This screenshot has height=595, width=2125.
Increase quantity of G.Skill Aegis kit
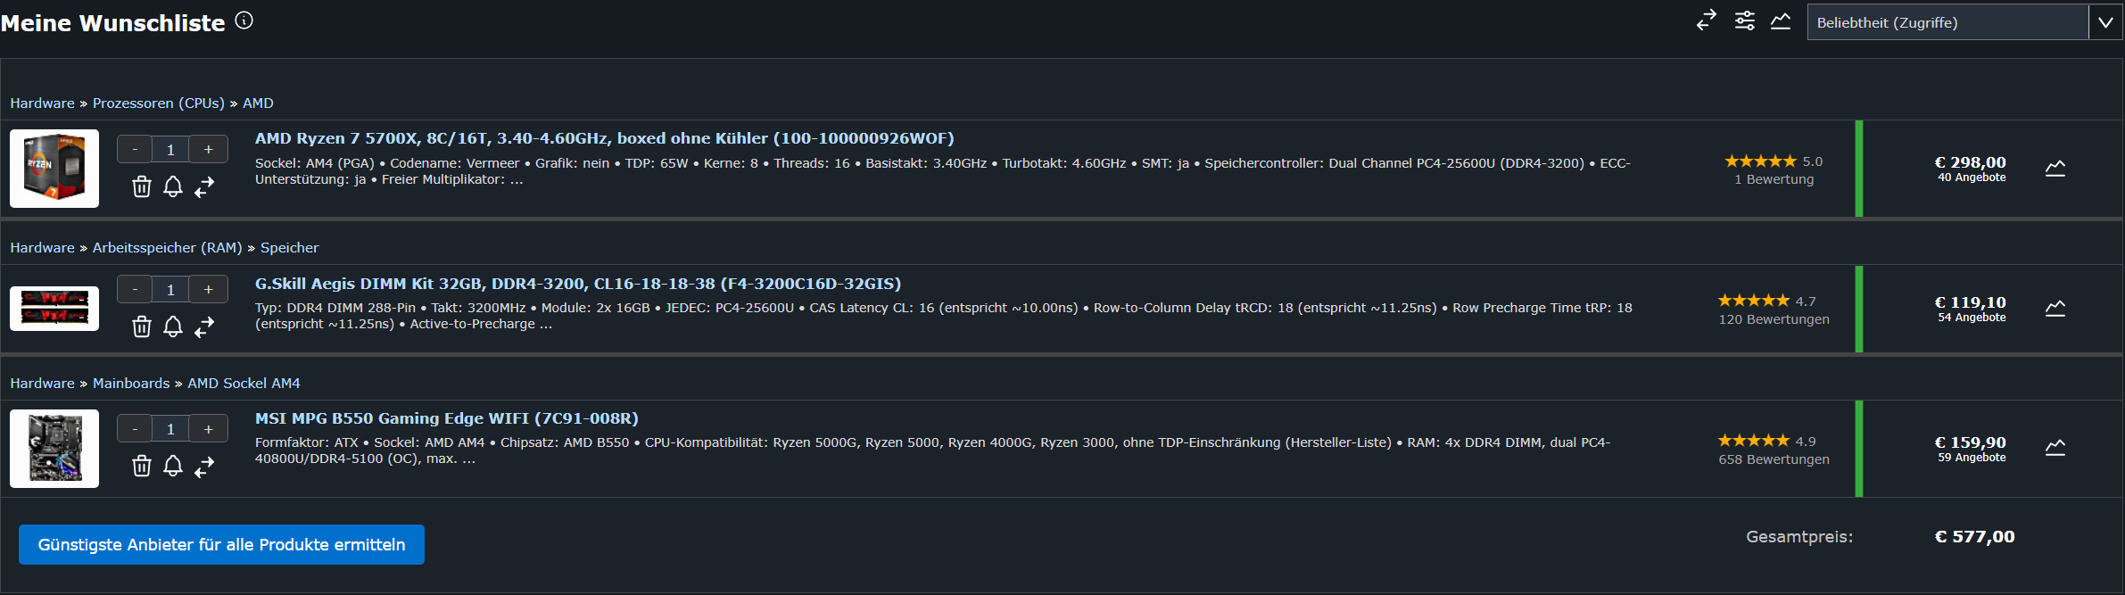tap(208, 289)
